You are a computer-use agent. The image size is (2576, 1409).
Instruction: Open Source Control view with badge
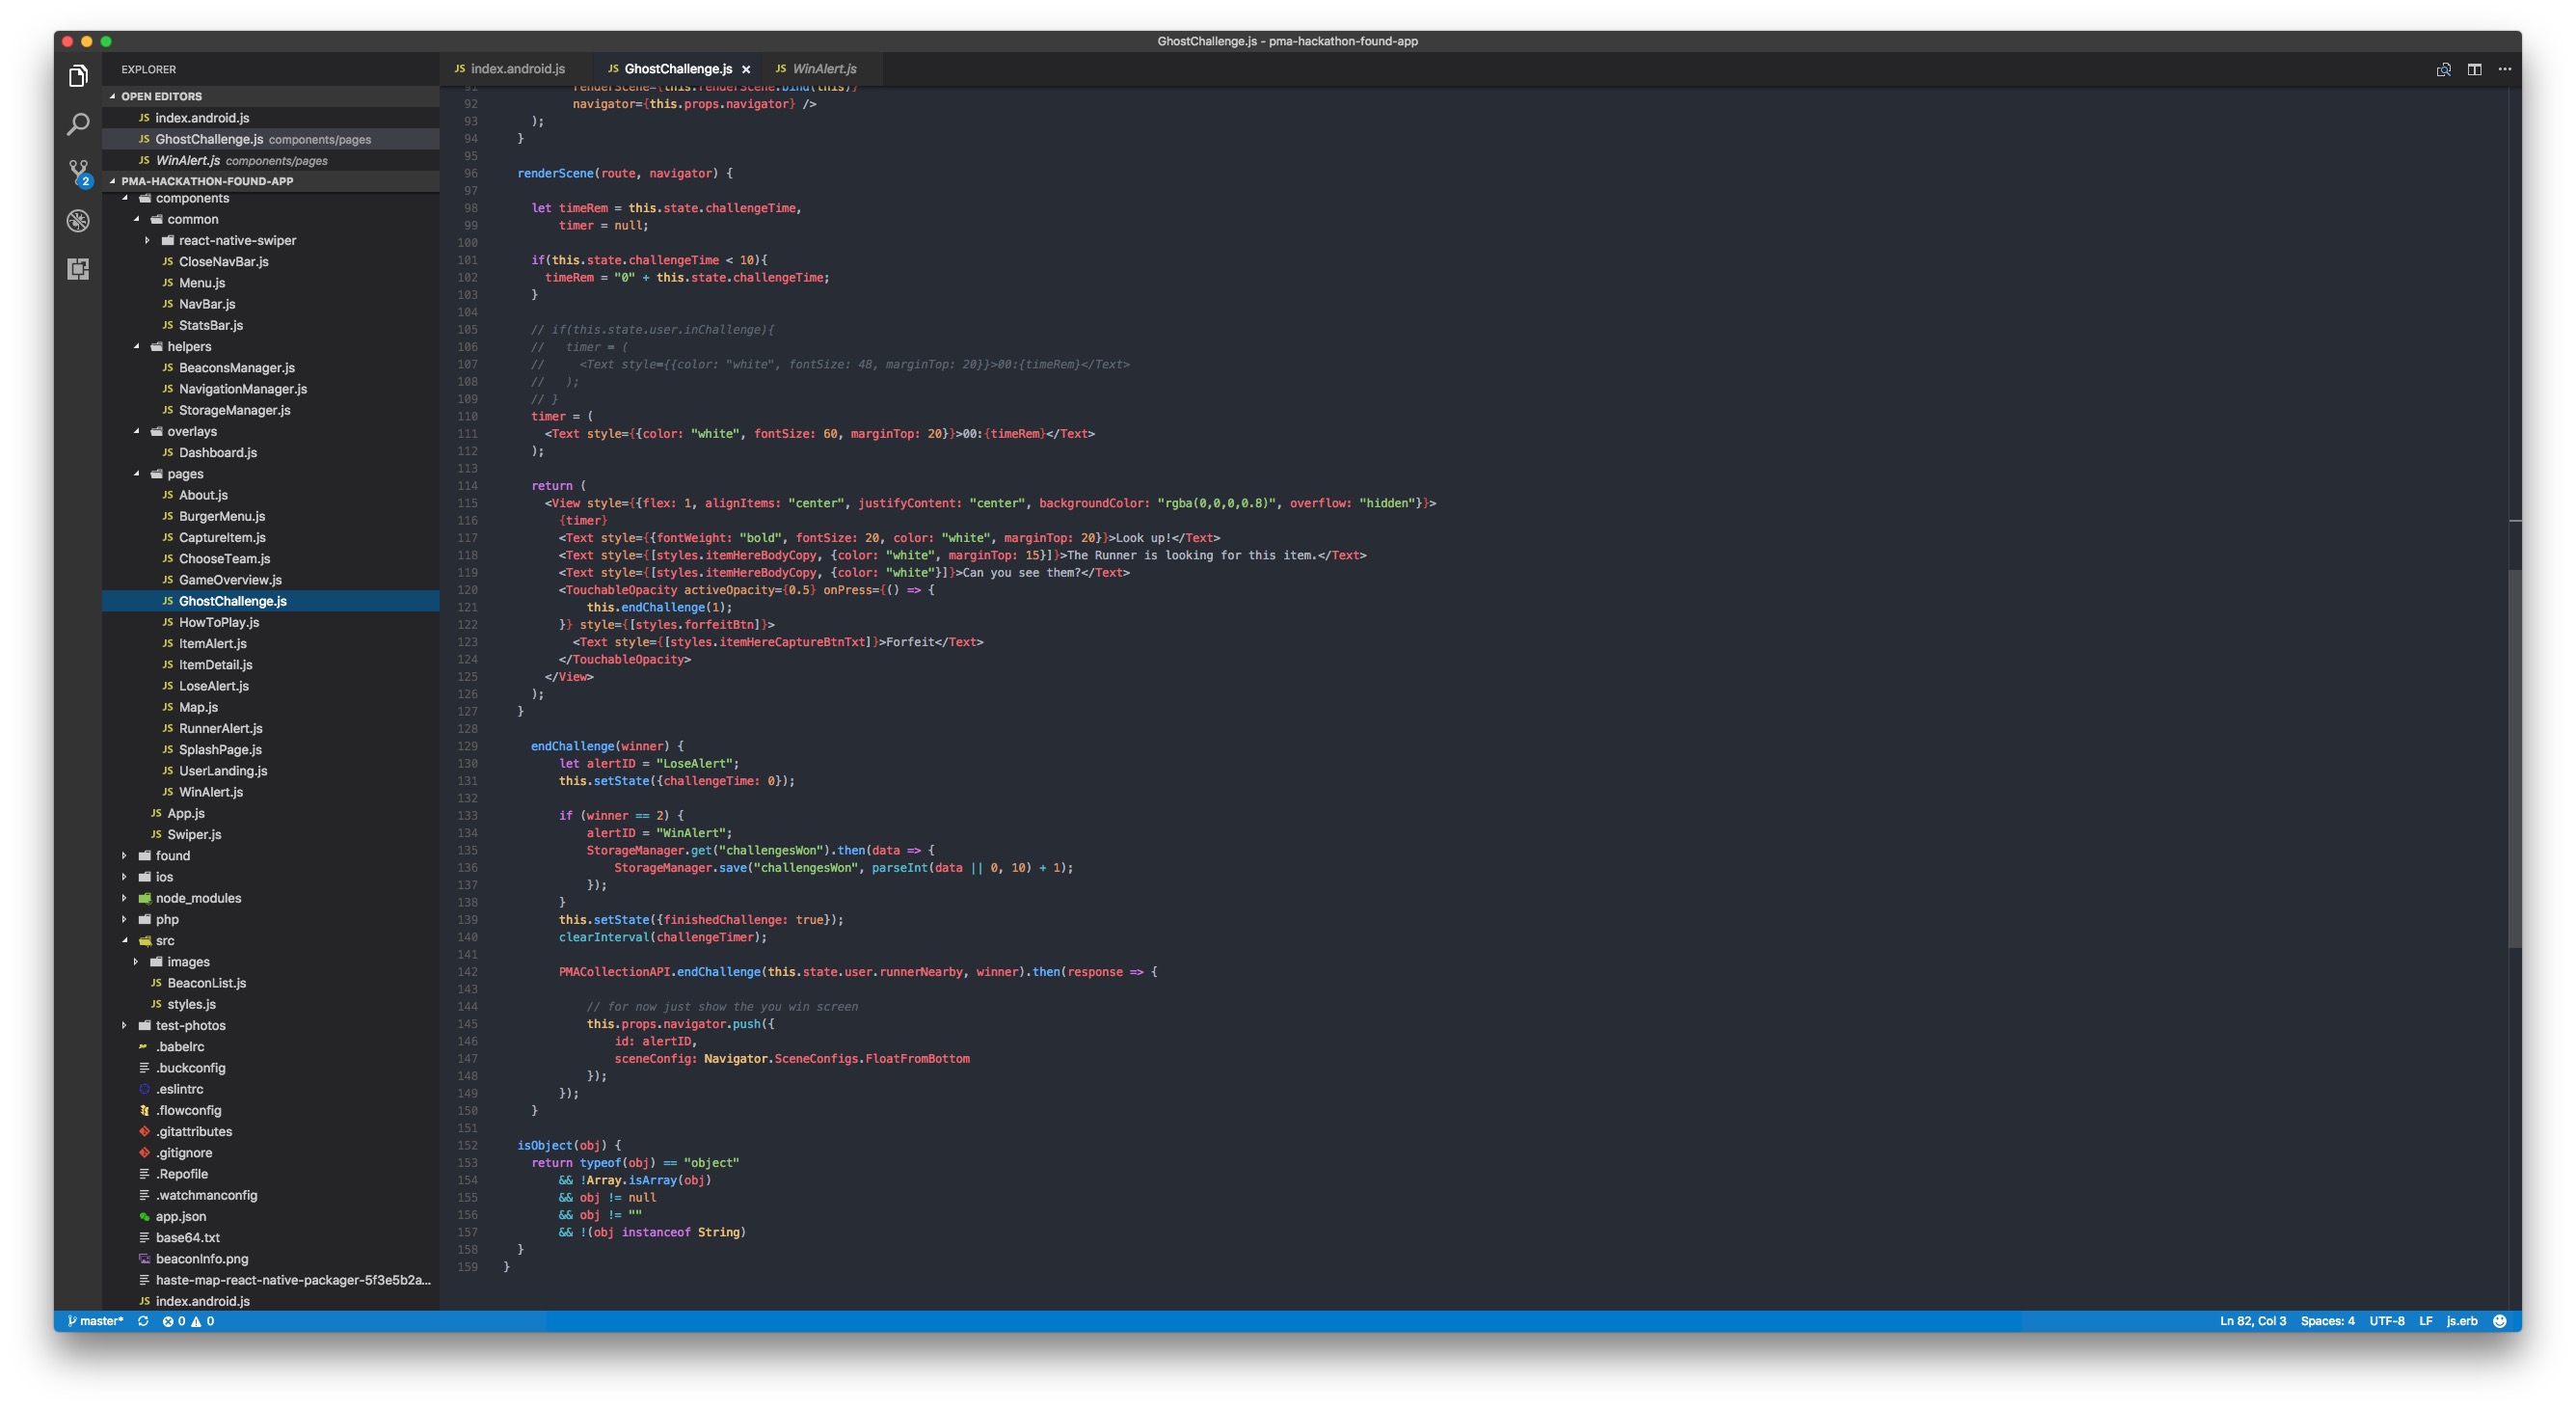point(78,172)
